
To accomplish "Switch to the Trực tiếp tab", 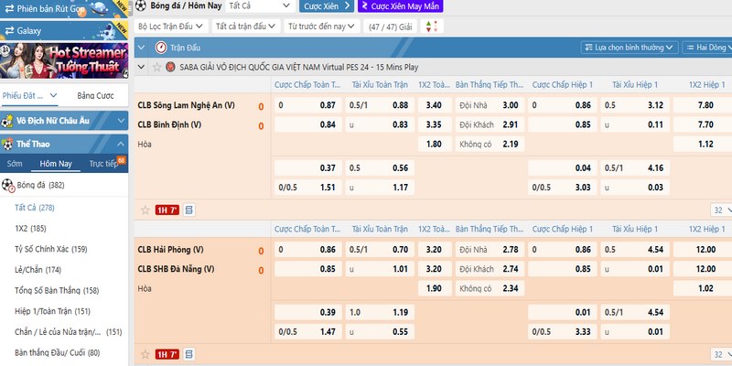I will tap(103, 164).
